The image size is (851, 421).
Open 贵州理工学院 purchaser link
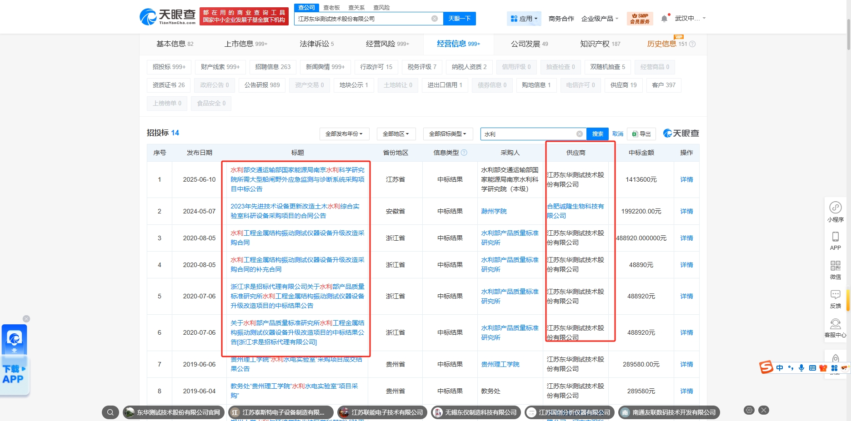click(501, 364)
